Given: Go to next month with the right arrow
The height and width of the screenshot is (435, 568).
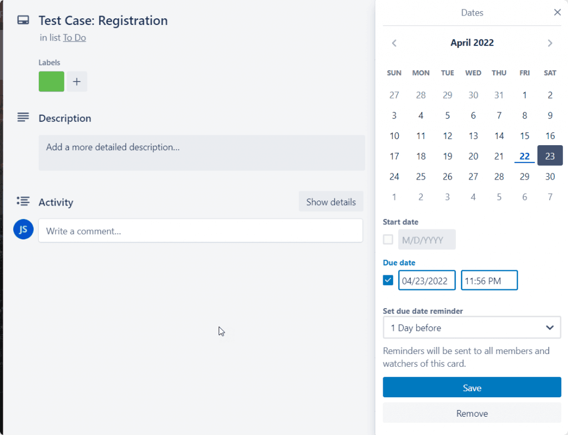Looking at the screenshot, I should point(550,43).
